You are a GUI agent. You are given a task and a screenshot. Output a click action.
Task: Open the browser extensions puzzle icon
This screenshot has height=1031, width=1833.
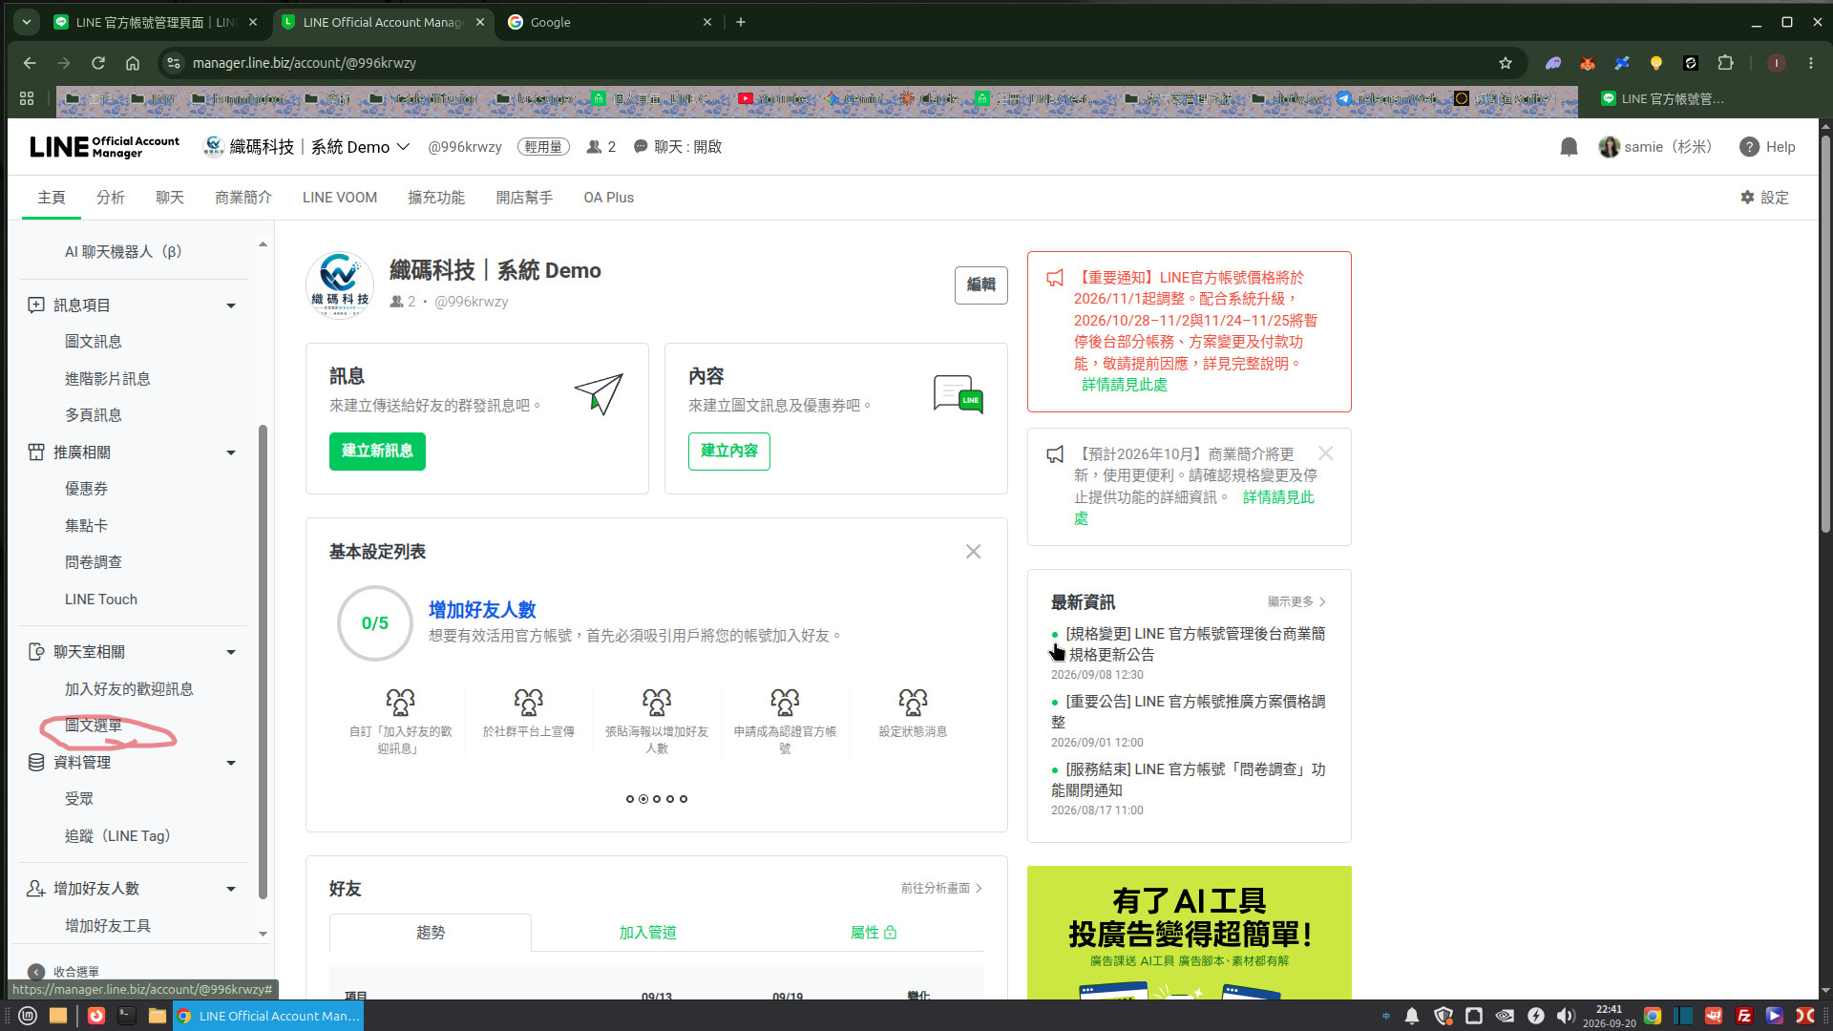pyautogui.click(x=1725, y=63)
